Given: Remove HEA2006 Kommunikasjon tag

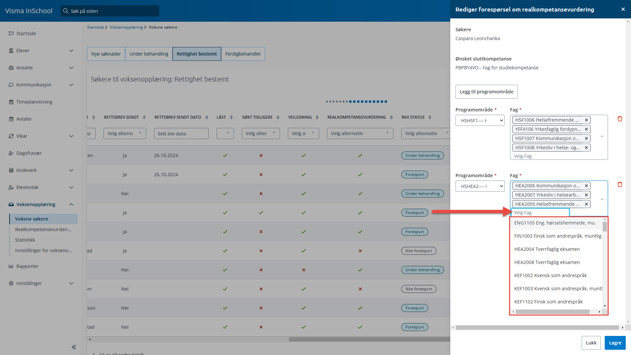Looking at the screenshot, I should point(586,186).
